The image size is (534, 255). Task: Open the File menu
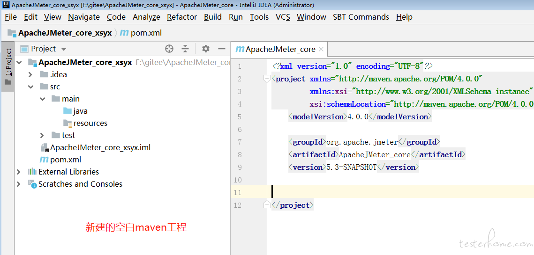click(11, 17)
